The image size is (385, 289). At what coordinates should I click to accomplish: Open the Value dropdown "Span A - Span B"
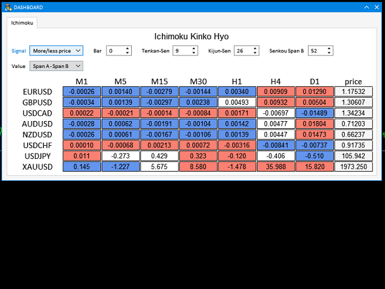click(55, 66)
